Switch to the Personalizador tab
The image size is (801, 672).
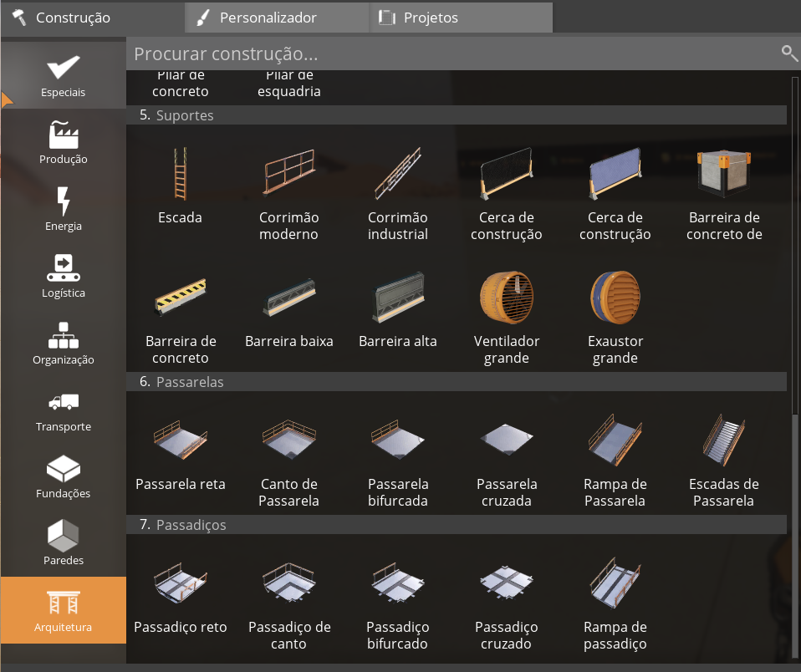[277, 18]
